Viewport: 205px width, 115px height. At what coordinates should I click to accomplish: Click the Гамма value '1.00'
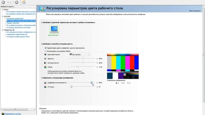coord(100,67)
